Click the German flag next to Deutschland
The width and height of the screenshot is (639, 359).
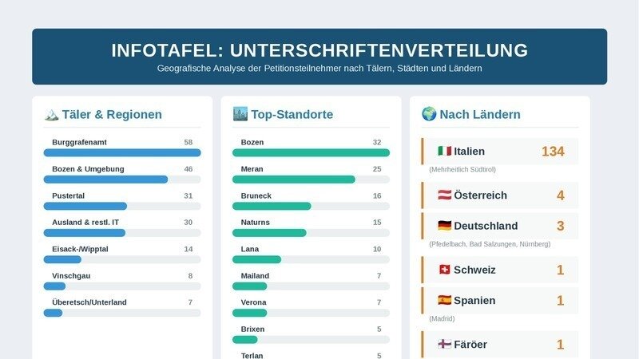click(445, 226)
